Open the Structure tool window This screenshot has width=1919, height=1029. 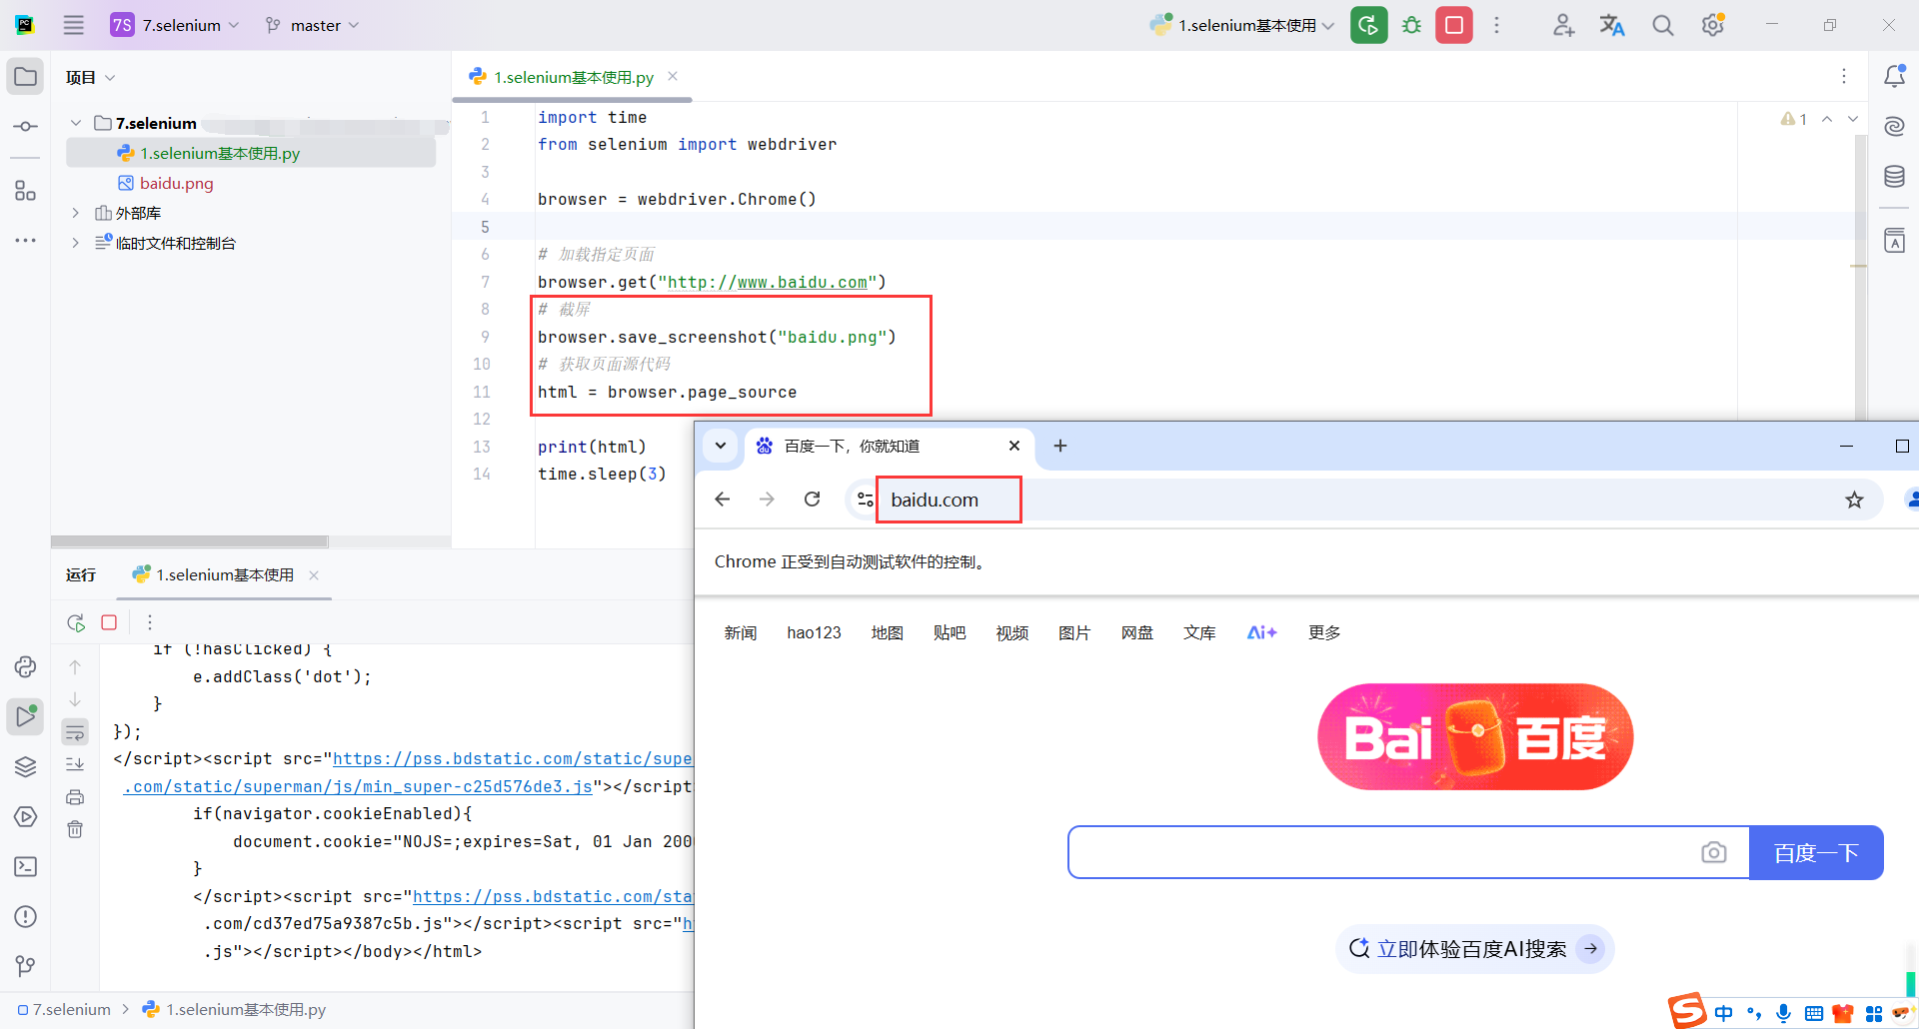[25, 191]
